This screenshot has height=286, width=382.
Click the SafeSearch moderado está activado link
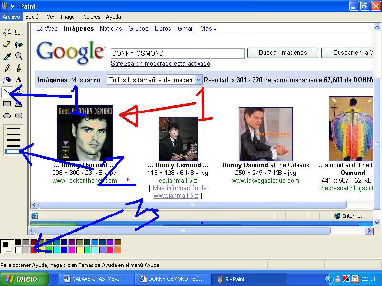point(160,64)
